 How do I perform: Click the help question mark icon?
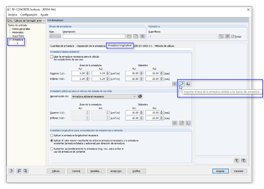point(11,171)
